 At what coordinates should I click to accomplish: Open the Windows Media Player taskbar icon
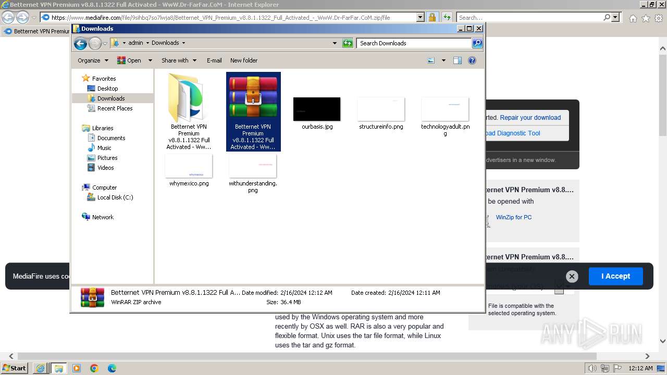(x=77, y=368)
